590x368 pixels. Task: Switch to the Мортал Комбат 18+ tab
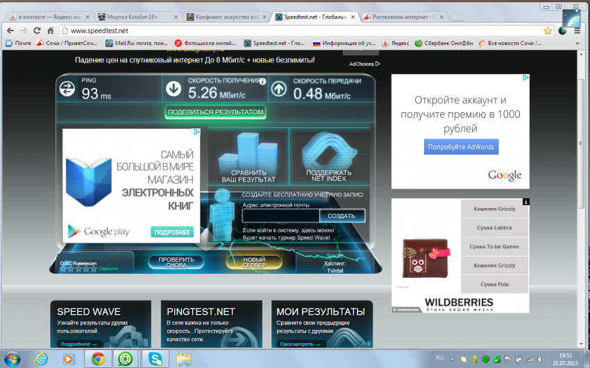[135, 15]
